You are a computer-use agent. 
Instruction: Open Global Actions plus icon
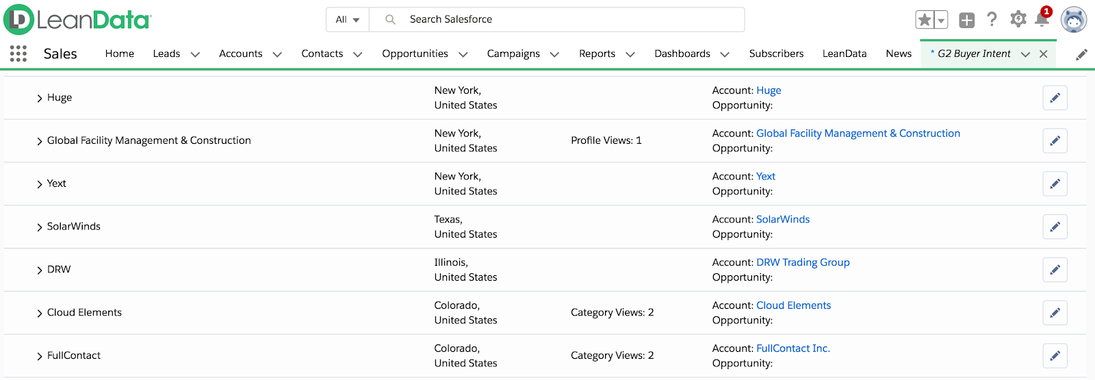point(966,20)
